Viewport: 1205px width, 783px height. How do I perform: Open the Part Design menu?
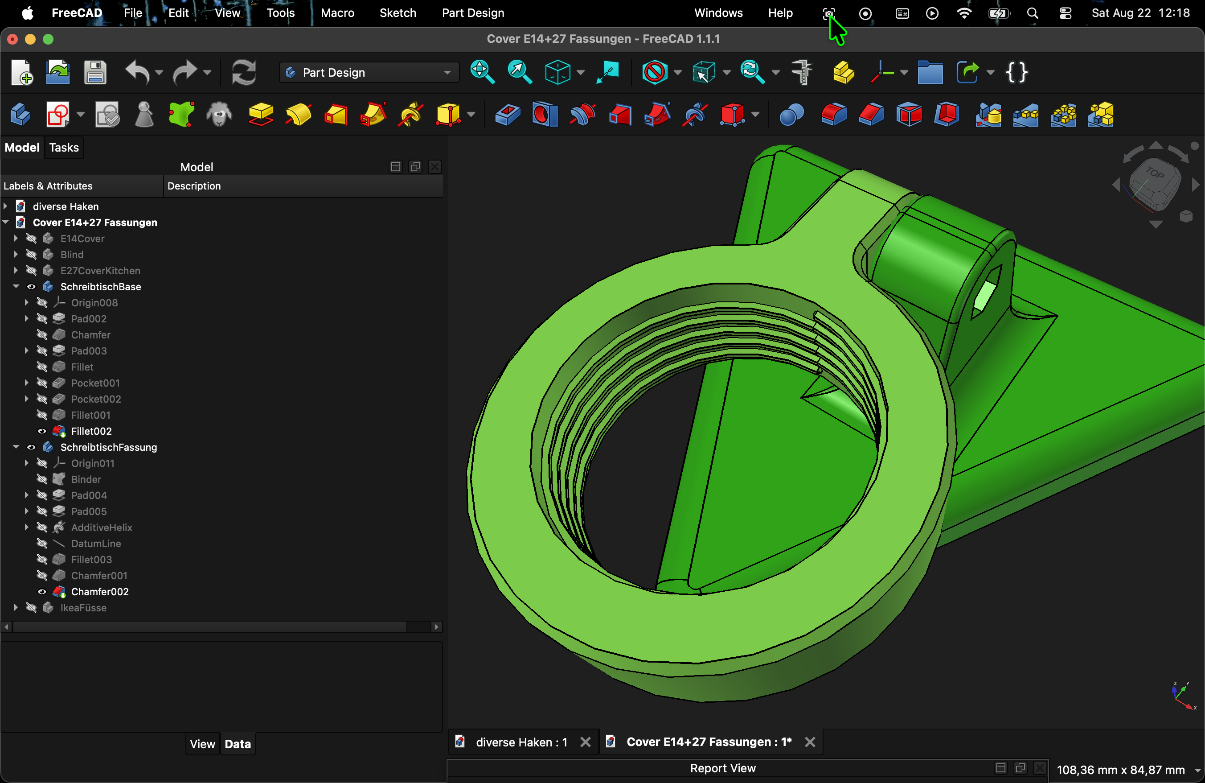[x=473, y=13]
